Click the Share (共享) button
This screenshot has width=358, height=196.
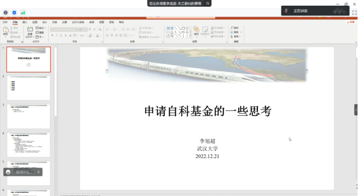351,22
